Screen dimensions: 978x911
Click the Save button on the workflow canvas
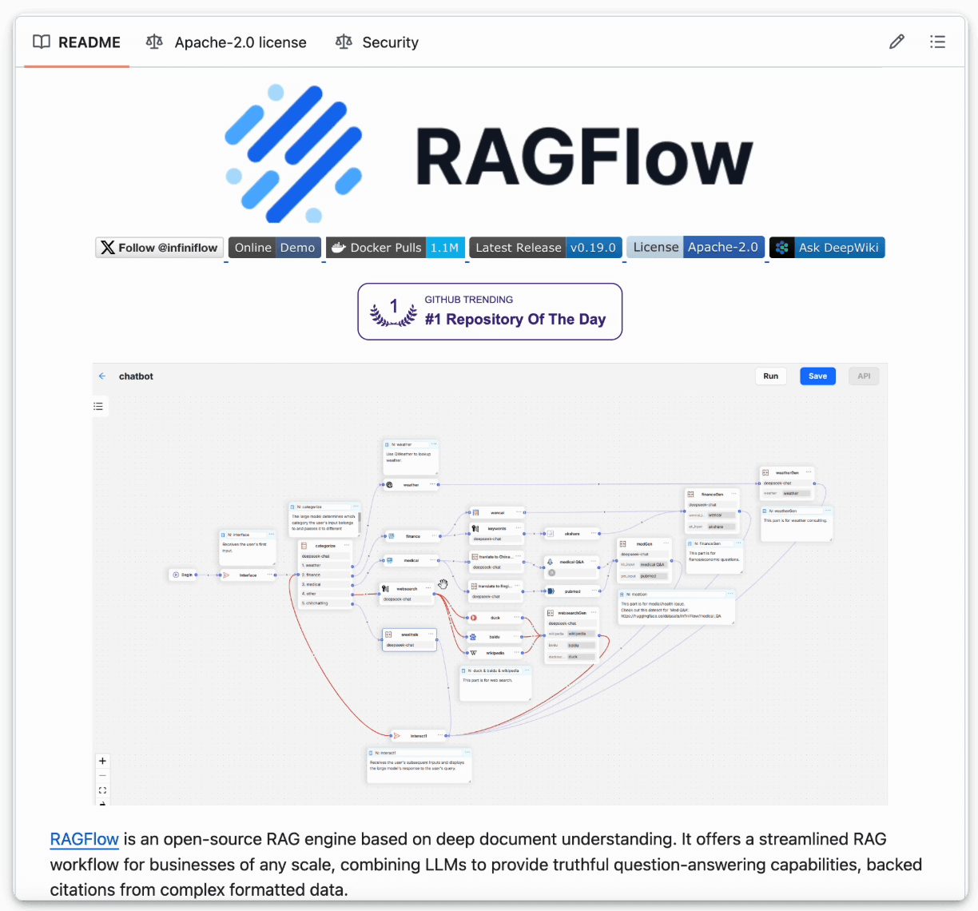pos(817,376)
